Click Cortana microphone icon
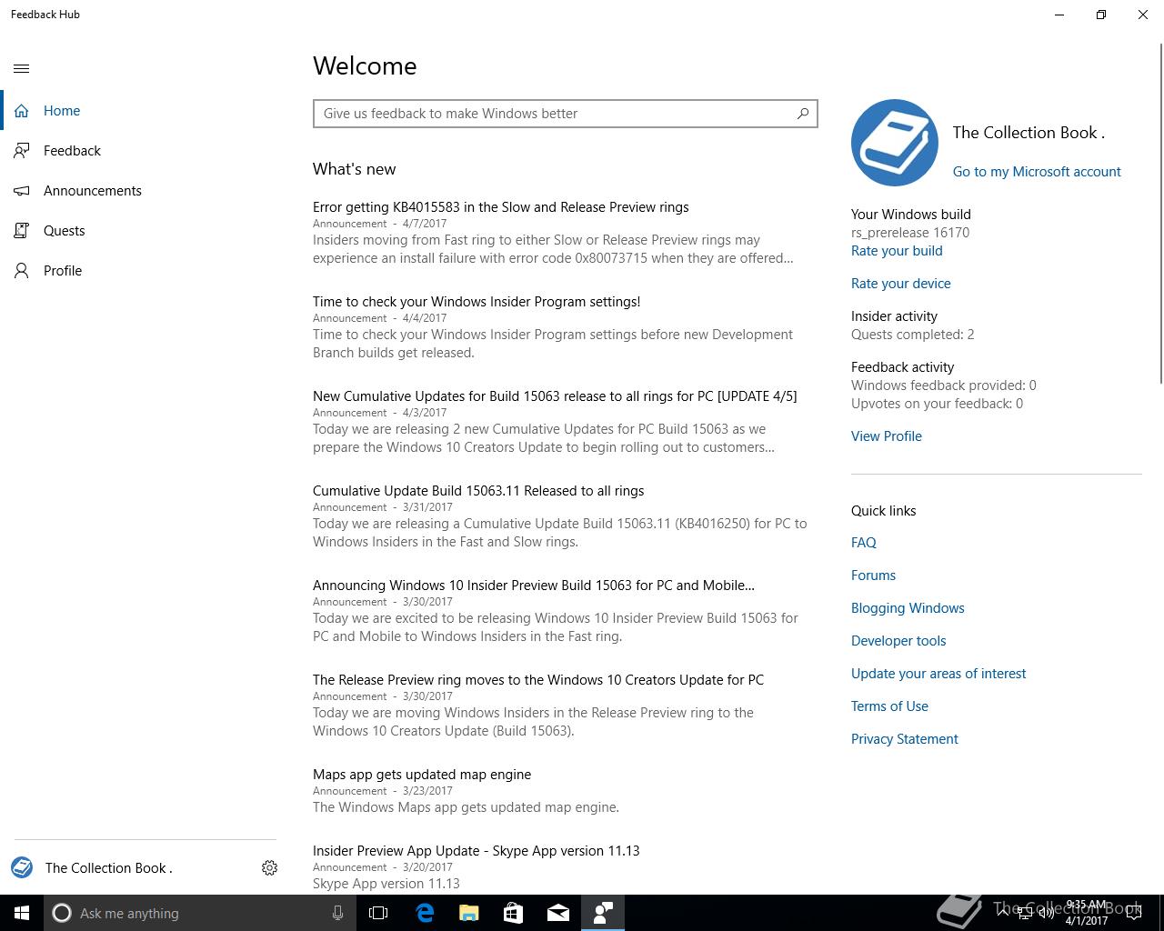The width and height of the screenshot is (1164, 931). 337,913
